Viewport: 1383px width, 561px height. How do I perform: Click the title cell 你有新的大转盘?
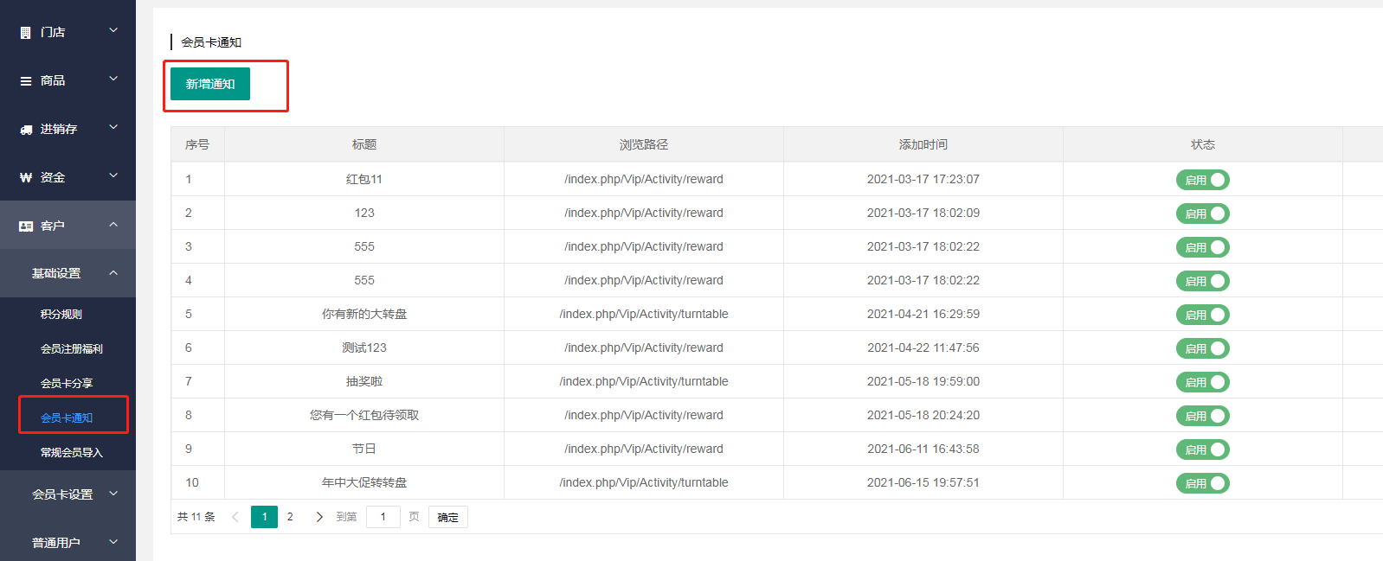(x=364, y=314)
